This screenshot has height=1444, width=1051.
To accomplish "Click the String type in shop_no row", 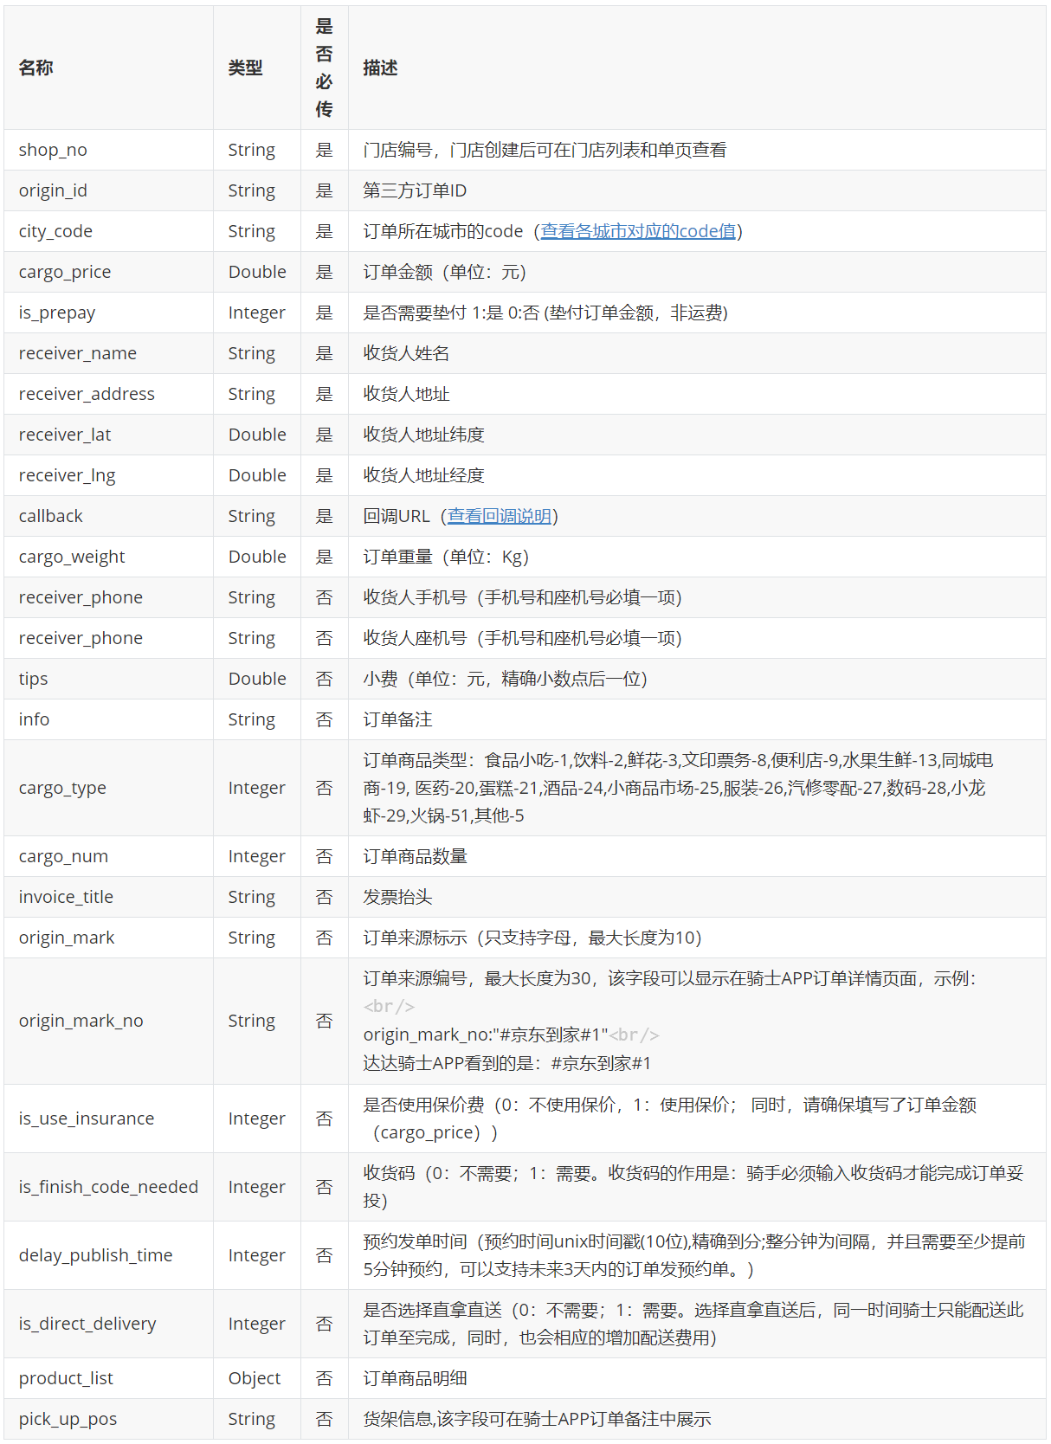I will tap(252, 150).
